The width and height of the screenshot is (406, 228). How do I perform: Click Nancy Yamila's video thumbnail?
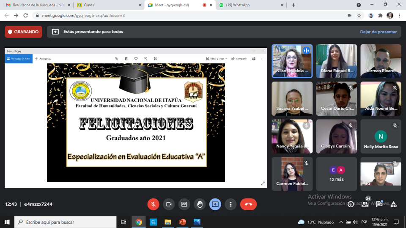pos(292,136)
